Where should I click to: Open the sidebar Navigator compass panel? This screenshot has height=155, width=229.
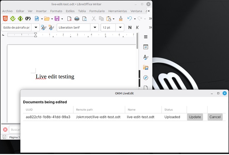pyautogui.click(x=146, y=77)
